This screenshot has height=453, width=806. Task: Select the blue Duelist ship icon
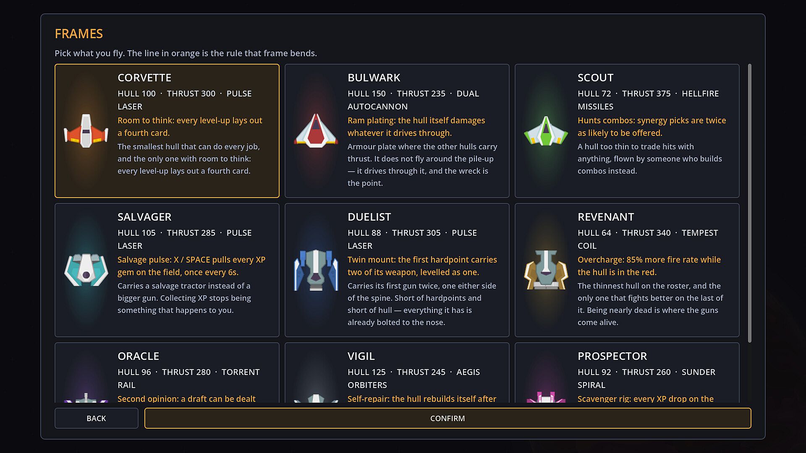pos(316,270)
